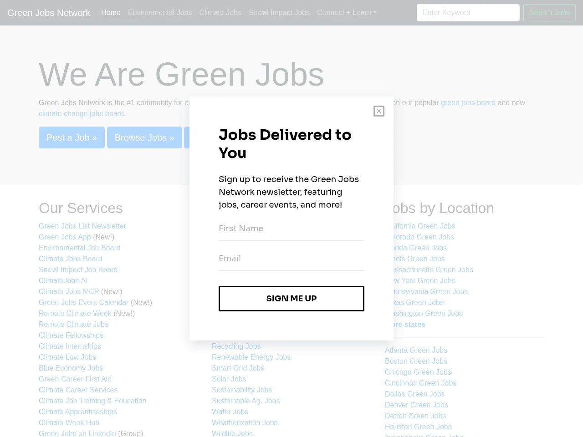The width and height of the screenshot is (583, 437).
Task: Open Houston Green Jobs link
Action: [418, 427]
